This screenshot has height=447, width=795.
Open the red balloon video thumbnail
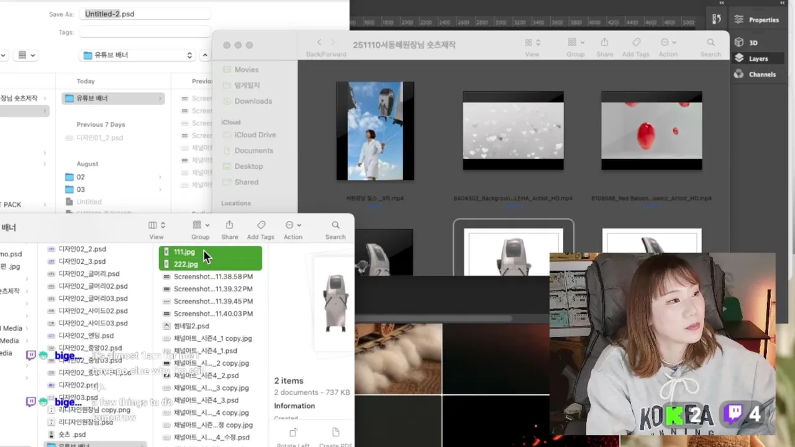[x=652, y=131]
